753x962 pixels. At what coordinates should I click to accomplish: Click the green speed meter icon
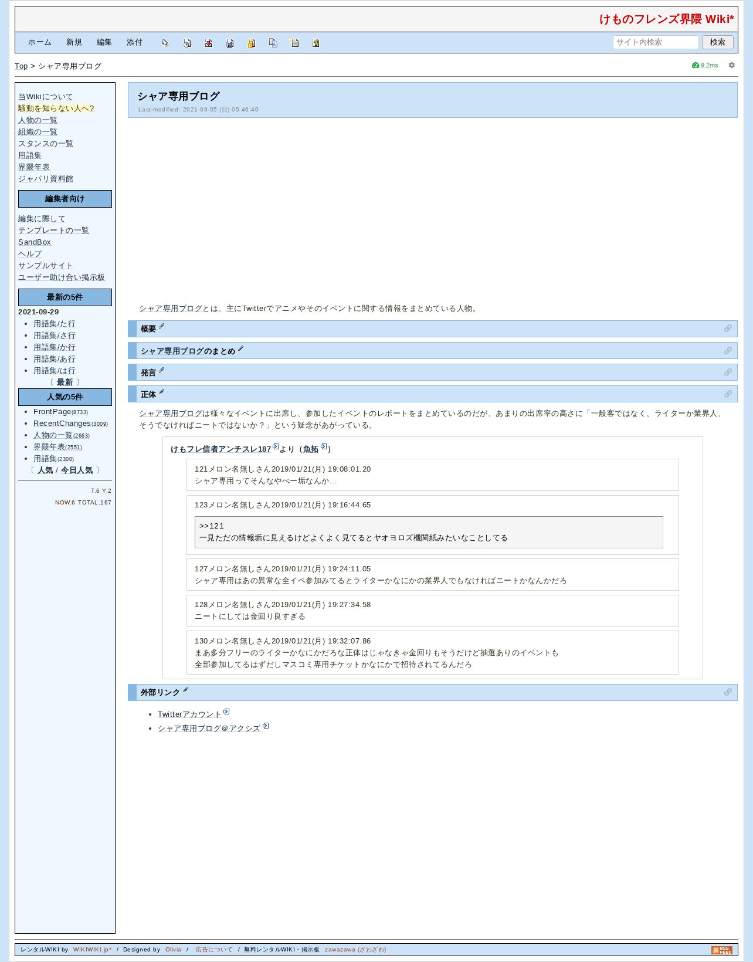(696, 65)
